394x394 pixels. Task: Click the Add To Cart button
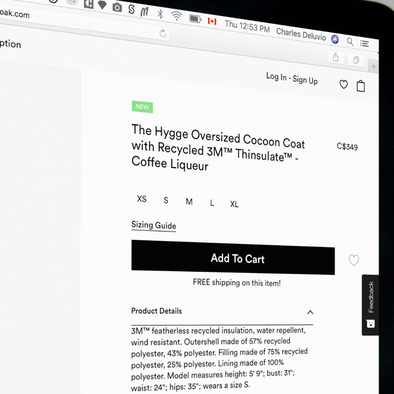click(233, 257)
